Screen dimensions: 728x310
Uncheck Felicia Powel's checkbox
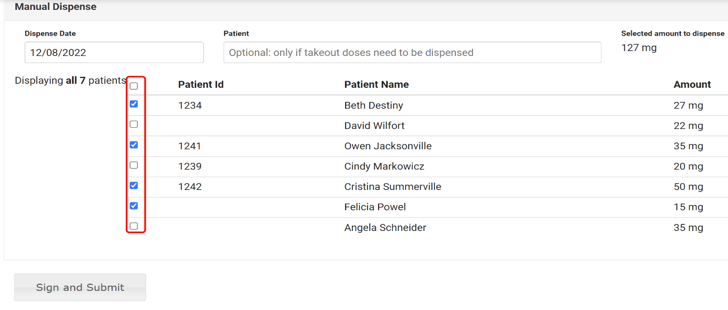point(134,206)
